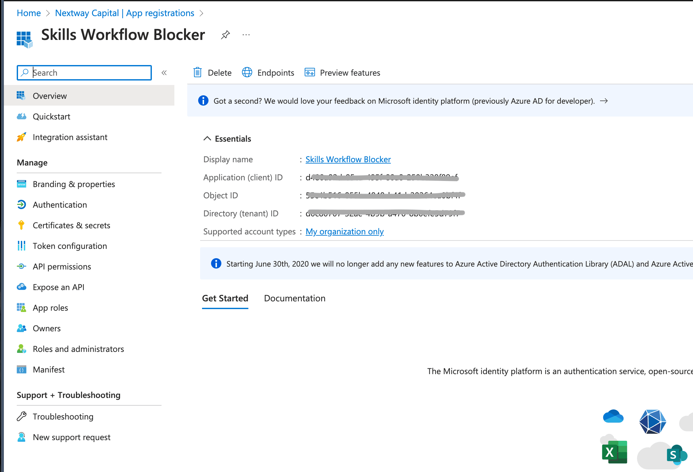693x472 pixels.
Task: Open the Manifest menu item
Action: coord(49,370)
